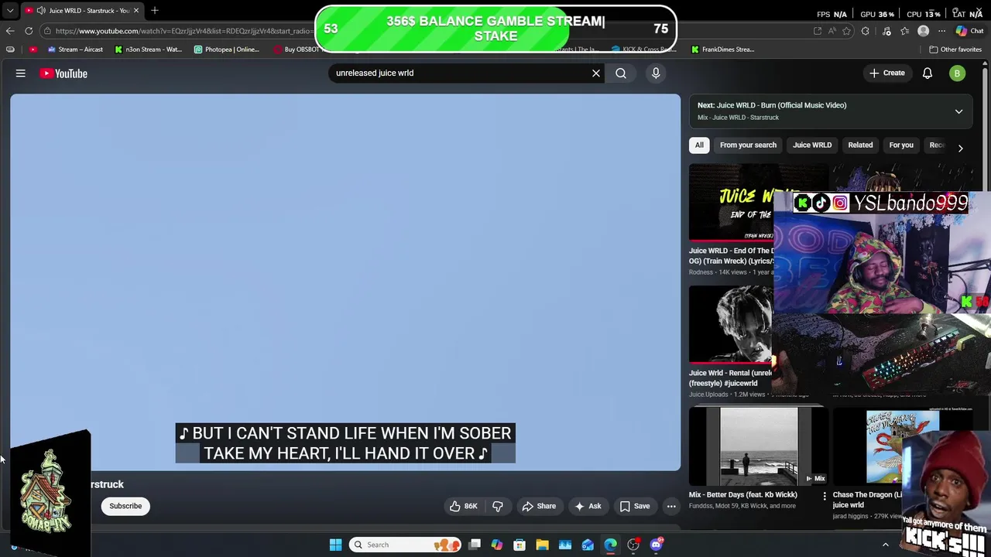Select the Related chip
The width and height of the screenshot is (991, 557).
point(860,145)
